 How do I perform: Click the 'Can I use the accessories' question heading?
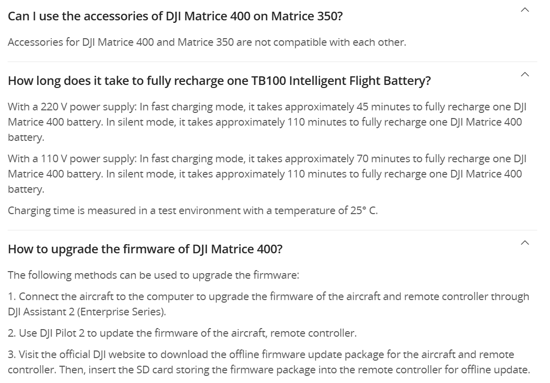(175, 16)
